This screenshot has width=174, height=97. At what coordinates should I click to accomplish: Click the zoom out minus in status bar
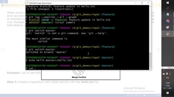click(139, 95)
